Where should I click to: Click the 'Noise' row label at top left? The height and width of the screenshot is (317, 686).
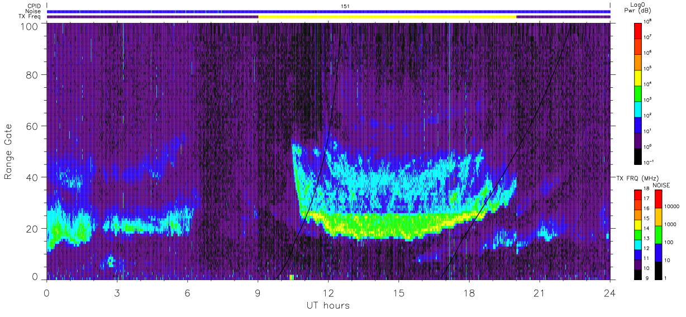click(x=34, y=11)
